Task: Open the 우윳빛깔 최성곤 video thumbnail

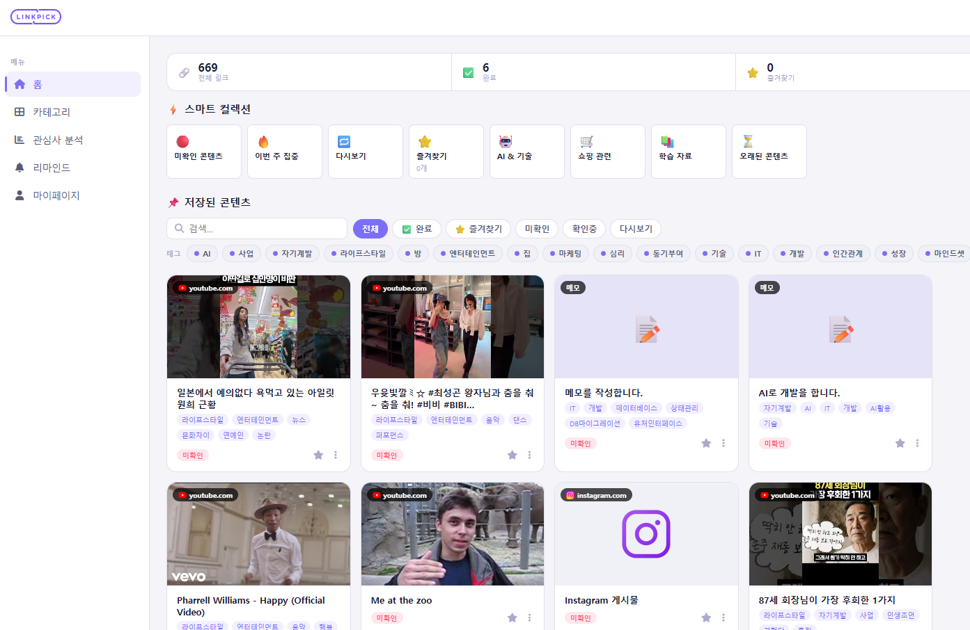Action: click(453, 327)
